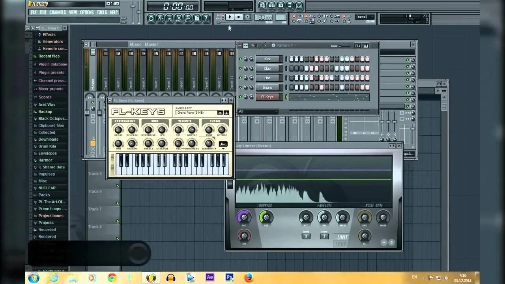Switch Fruity Limiter to COMP mode
Screen dimensions: 505x284
click(341, 244)
